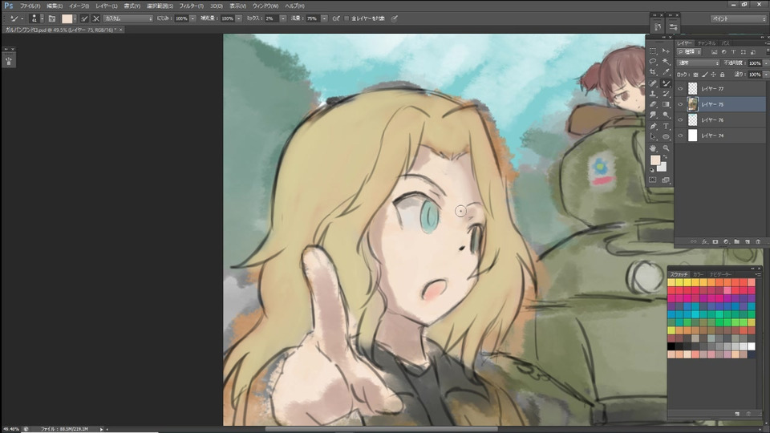The height and width of the screenshot is (433, 770).
Task: Select the Crop tool
Action: click(x=653, y=71)
